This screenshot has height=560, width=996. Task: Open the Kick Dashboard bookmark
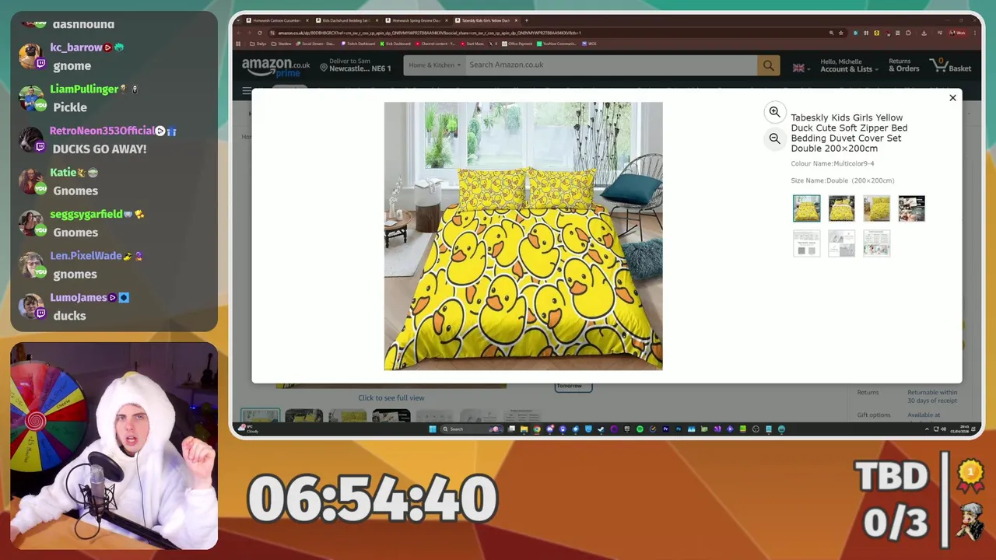click(395, 44)
